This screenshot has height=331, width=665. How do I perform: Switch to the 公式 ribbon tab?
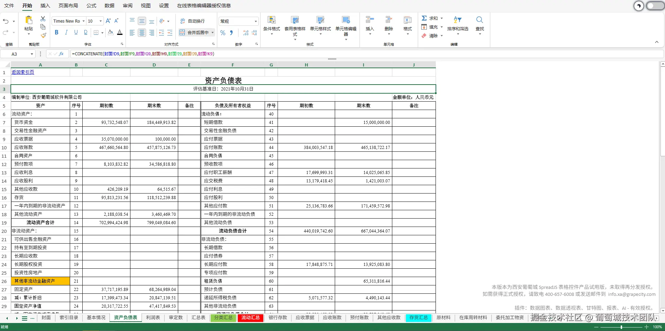[91, 6]
